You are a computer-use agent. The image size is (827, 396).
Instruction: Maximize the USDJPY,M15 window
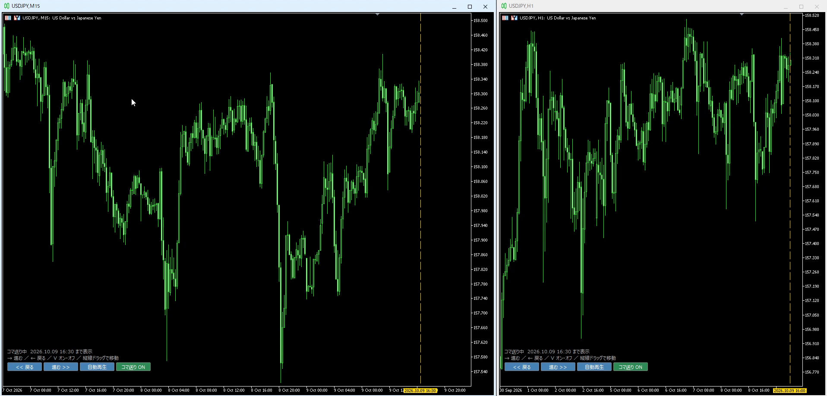click(470, 6)
